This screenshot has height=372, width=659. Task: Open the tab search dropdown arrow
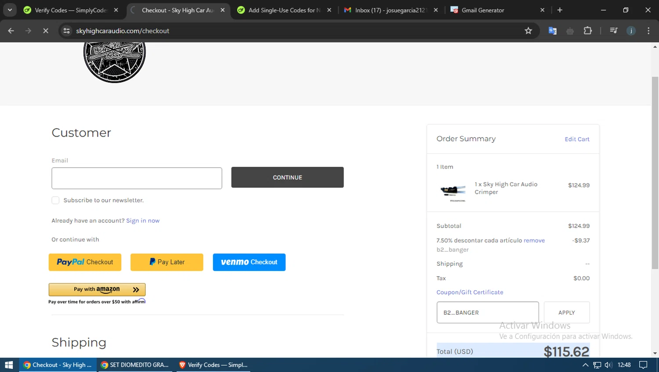(x=10, y=10)
